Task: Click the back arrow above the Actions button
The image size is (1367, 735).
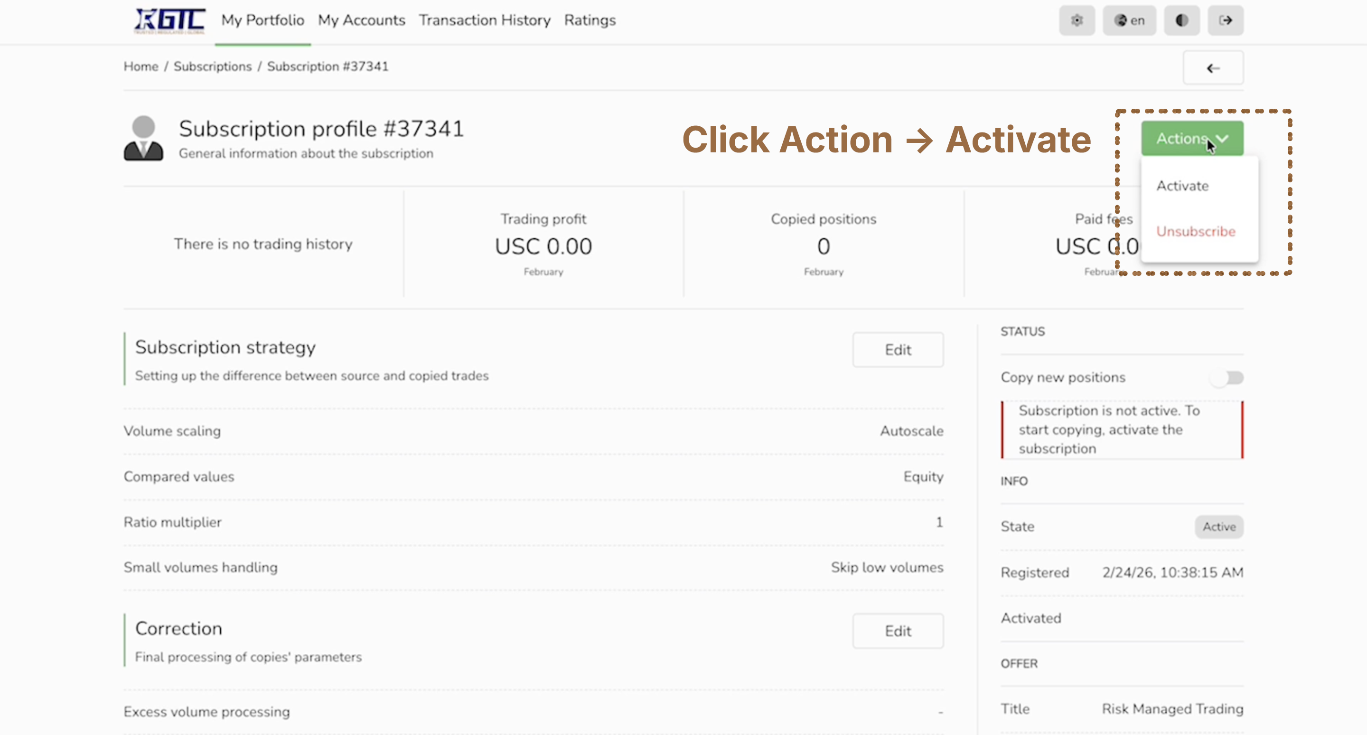Action: pyautogui.click(x=1214, y=67)
